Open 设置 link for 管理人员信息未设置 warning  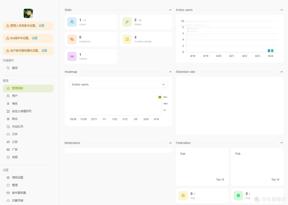pos(42,26)
